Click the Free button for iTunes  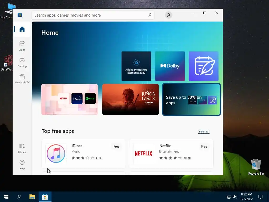coord(116,146)
